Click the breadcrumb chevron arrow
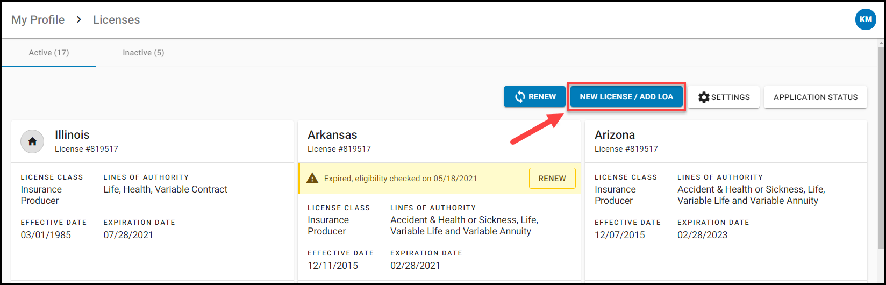Viewport: 886px width, 285px height. point(79,20)
